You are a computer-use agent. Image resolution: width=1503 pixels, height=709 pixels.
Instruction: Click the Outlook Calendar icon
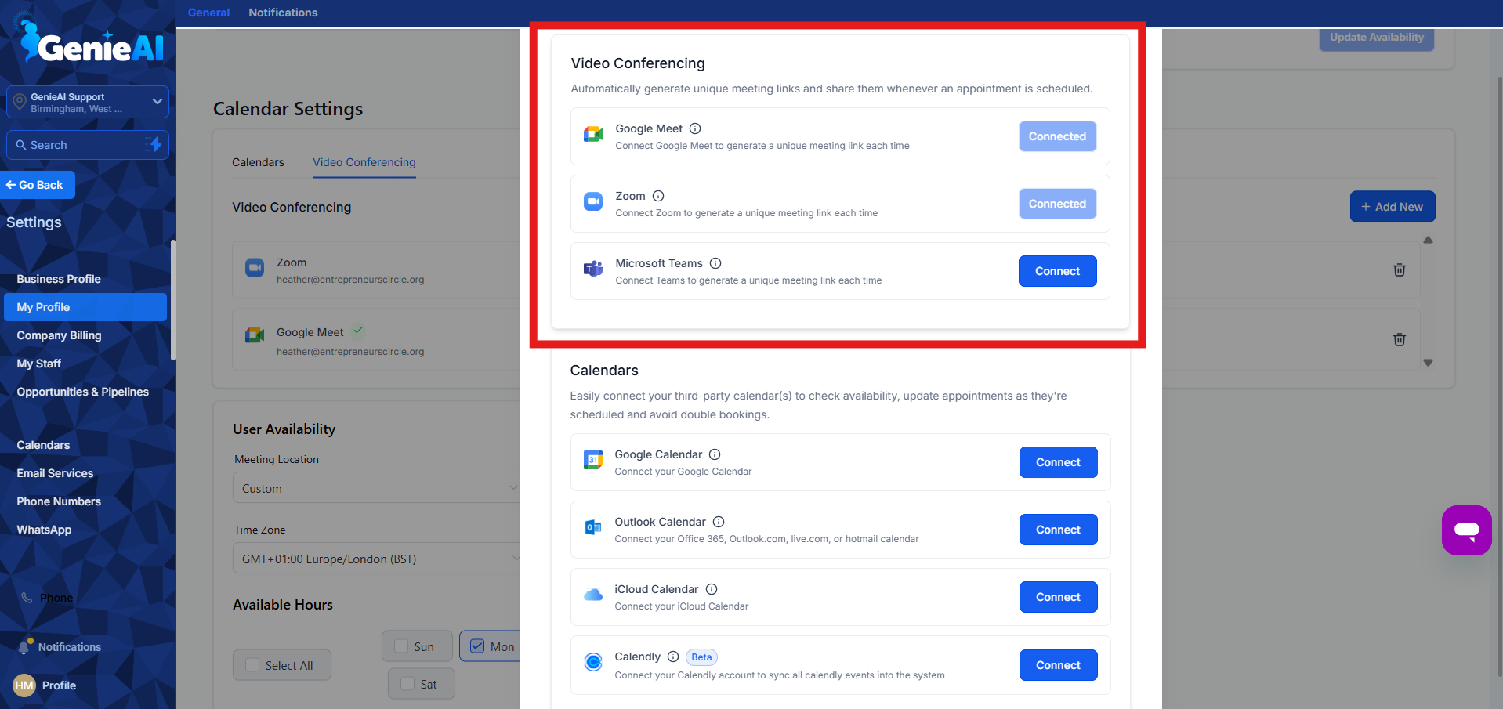coord(593,528)
